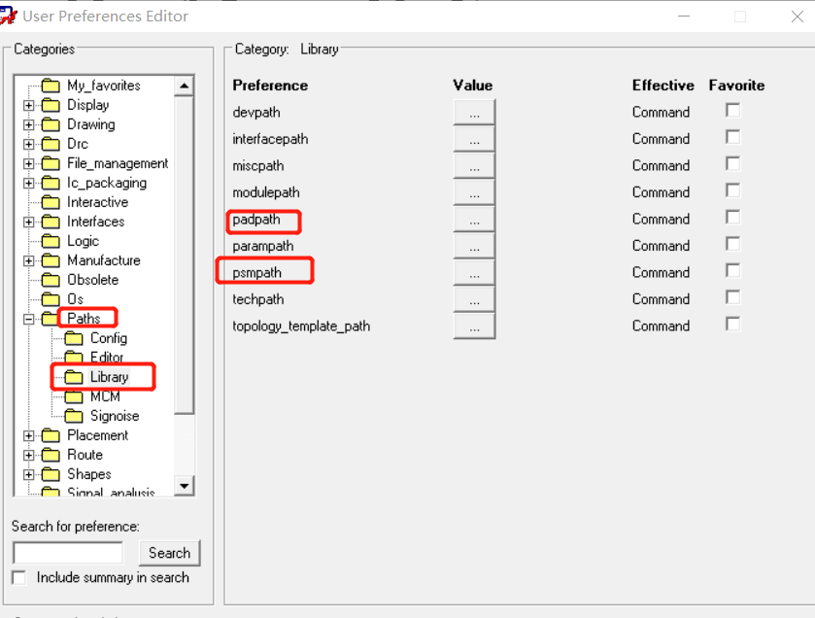Select the Manufacture folder icon
The image size is (815, 618).
[x=51, y=259]
